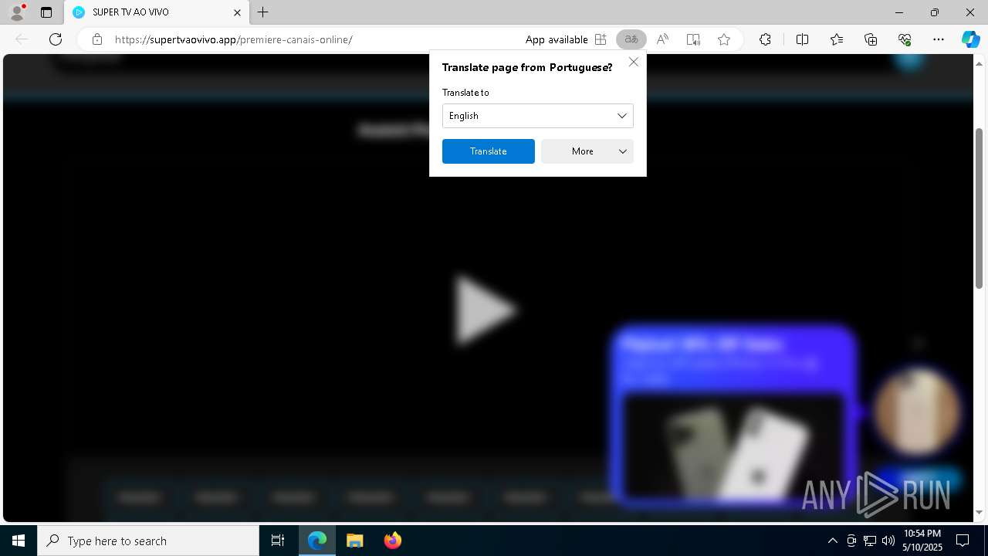Viewport: 988px width, 556px height.
Task: Open the tab actions menu icon
Action: [46, 12]
